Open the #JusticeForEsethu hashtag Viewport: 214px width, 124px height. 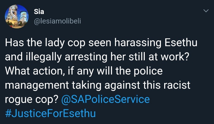coord(50,113)
